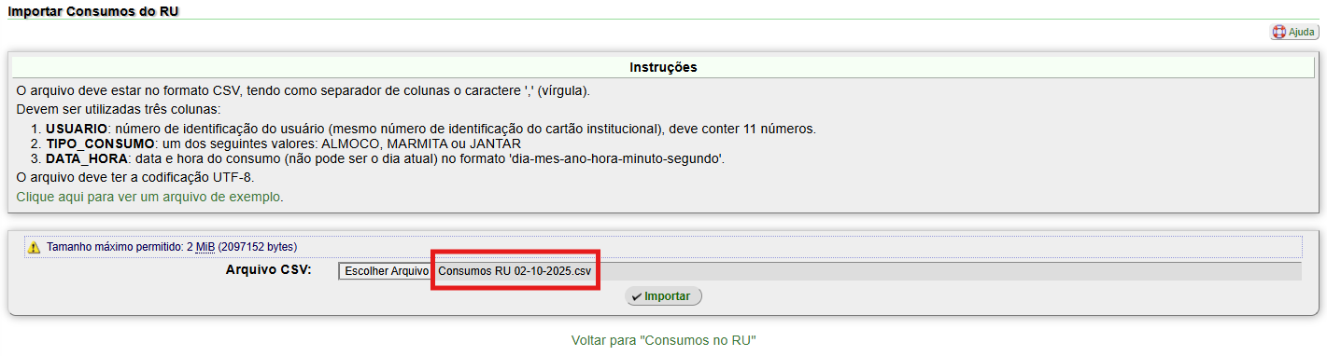
Task: Go back via Voltar para "Consumos no RU"
Action: [663, 340]
